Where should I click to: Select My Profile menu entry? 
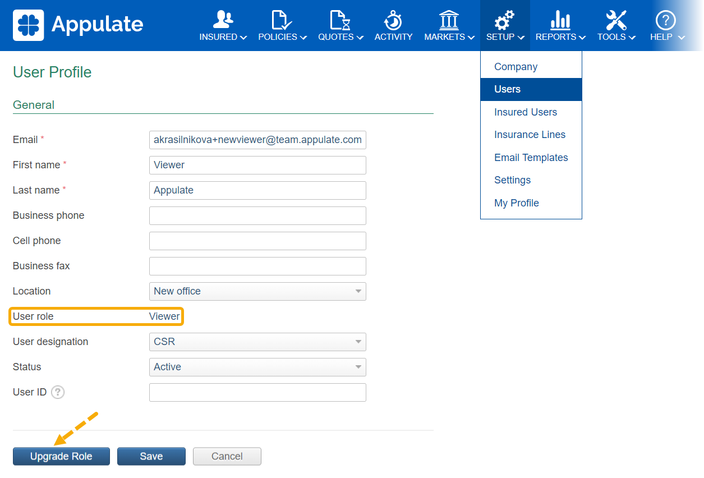516,203
